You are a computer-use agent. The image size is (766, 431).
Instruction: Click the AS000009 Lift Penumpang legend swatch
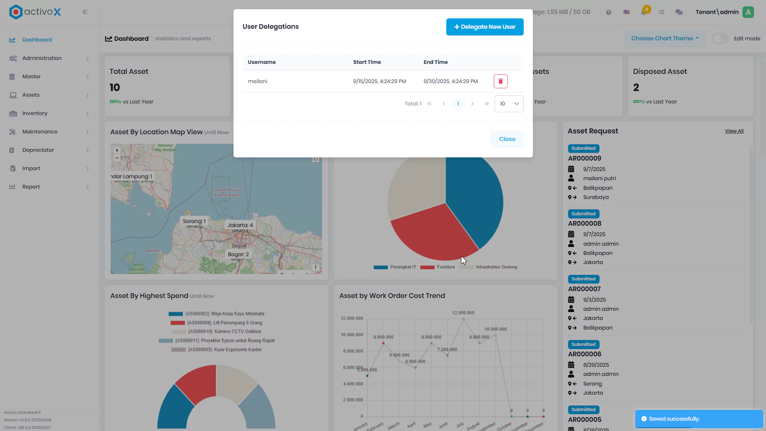pyautogui.click(x=178, y=323)
